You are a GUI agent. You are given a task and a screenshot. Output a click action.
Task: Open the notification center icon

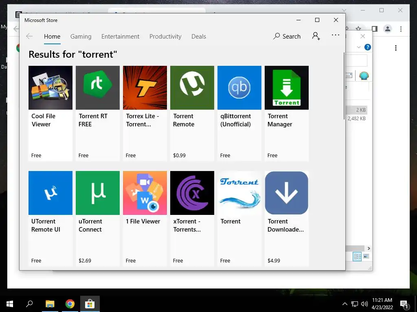[404, 304]
